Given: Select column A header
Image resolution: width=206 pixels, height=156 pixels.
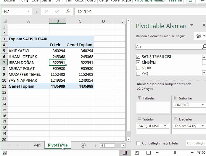Looking at the screenshot, I should click(28, 21).
